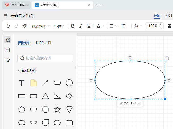Select the octagon shape
Screen dimensions: 173x129
tap(45, 109)
